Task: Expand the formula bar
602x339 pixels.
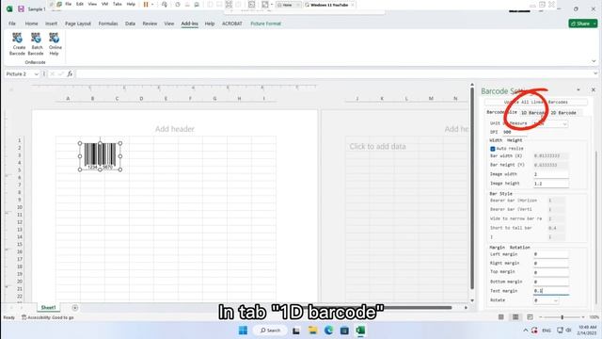Action: pos(595,73)
